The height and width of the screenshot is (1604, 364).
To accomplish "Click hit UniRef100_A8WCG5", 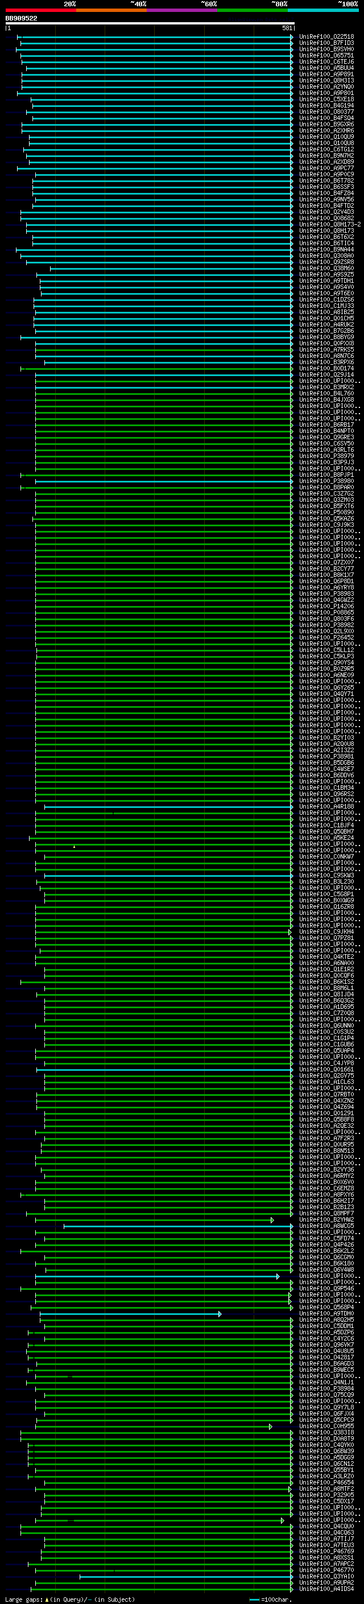I will click(x=326, y=1226).
